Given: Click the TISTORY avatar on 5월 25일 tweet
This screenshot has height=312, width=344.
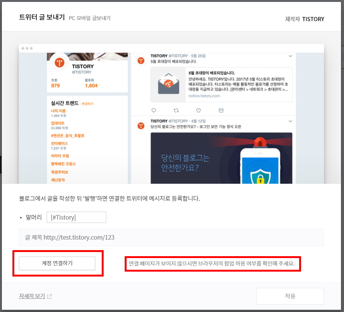Looking at the screenshot, I should tap(141, 60).
